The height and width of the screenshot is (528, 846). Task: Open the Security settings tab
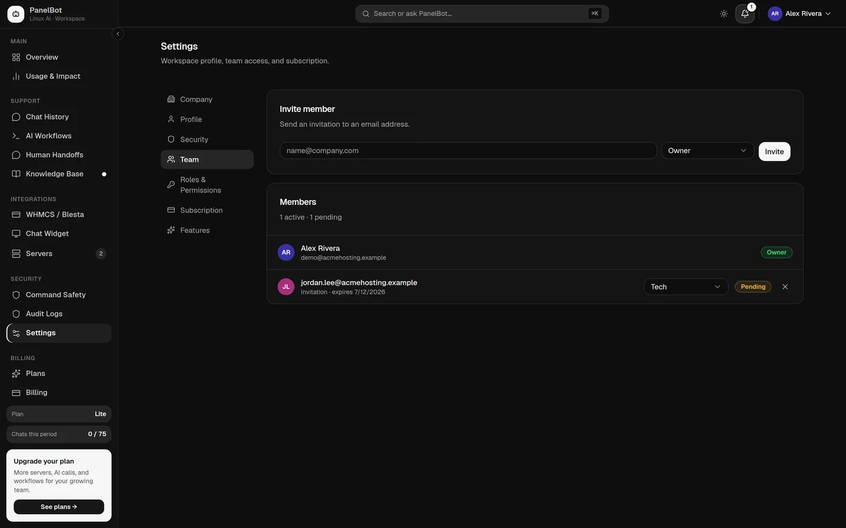tap(207, 139)
